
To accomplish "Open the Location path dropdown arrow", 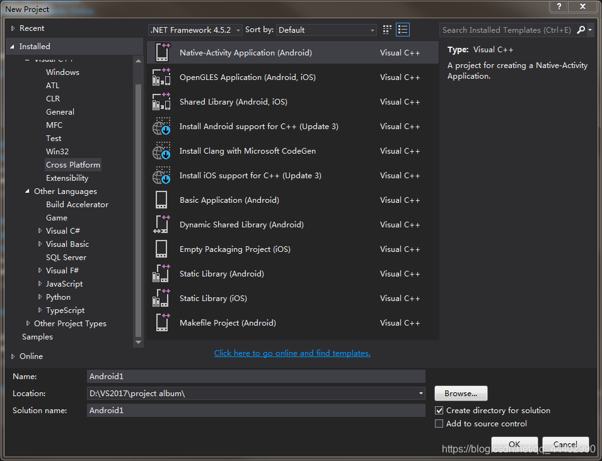I will pyautogui.click(x=421, y=394).
